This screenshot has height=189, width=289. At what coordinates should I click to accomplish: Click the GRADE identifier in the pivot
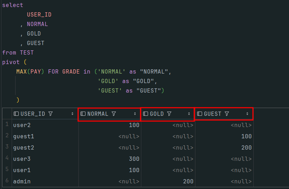coord(71,72)
